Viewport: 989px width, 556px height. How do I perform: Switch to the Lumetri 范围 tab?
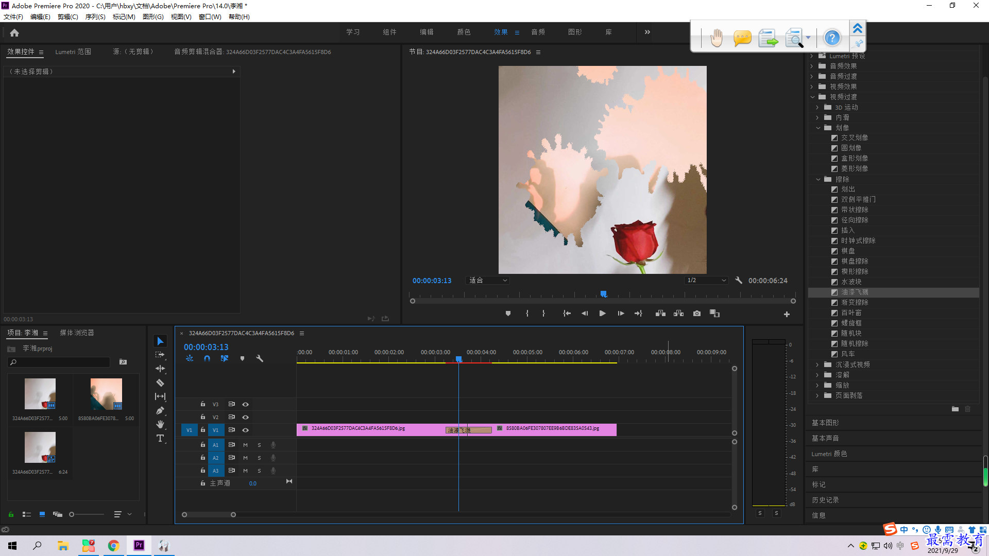[73, 52]
